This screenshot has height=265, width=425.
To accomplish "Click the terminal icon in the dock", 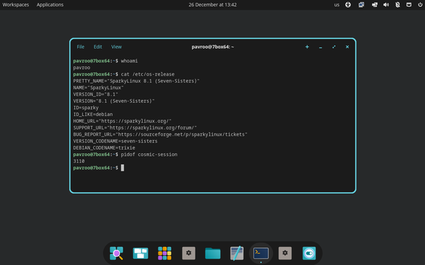I will pos(261,253).
